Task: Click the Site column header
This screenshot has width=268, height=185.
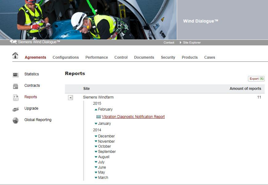Action: 87,89
